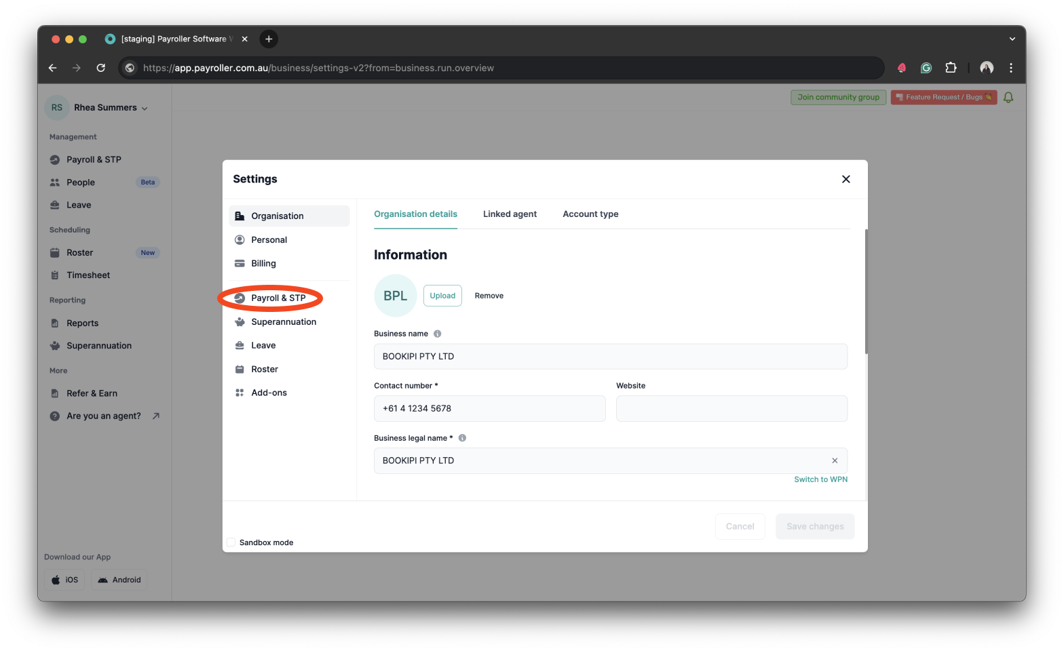Select the Billing card icon

240,264
